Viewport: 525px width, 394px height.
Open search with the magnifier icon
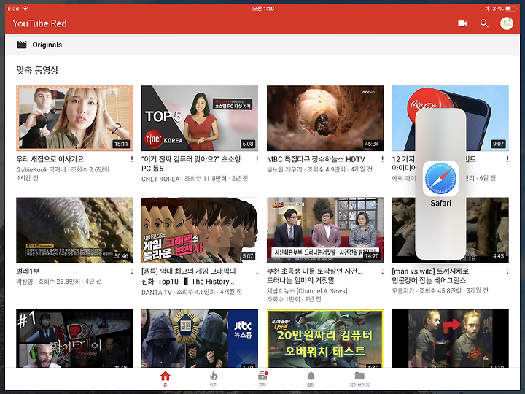click(484, 23)
